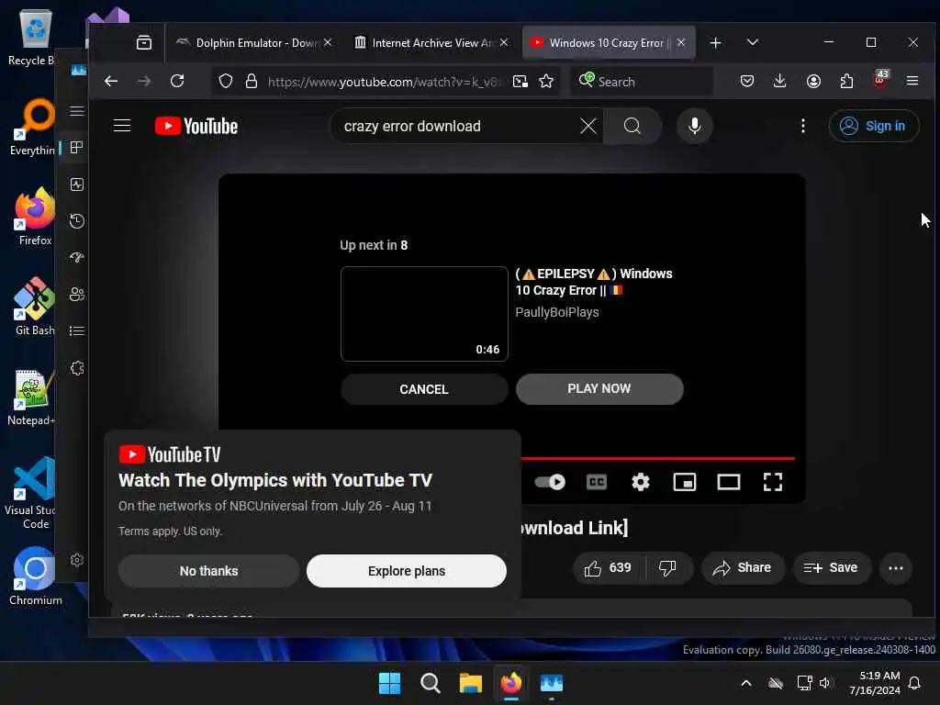This screenshot has height=705, width=940.
Task: Save page to Pocket
Action: (747, 81)
